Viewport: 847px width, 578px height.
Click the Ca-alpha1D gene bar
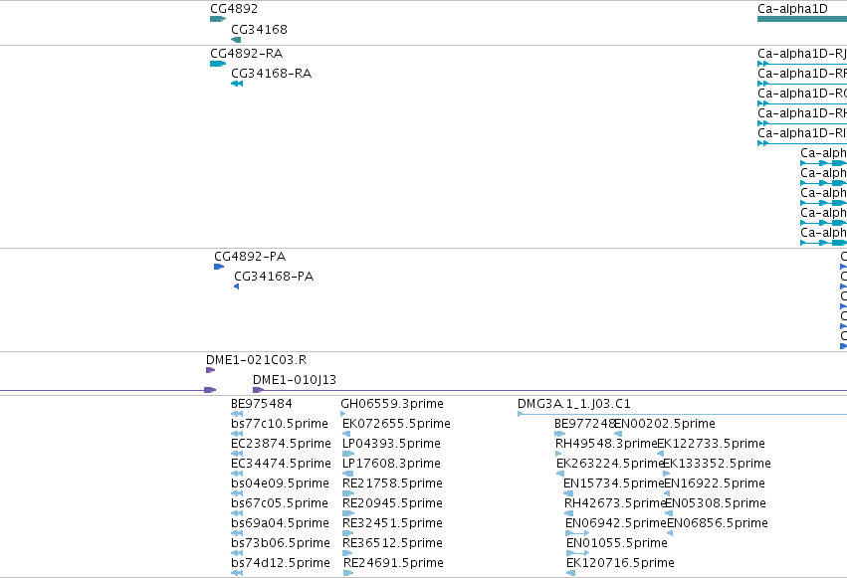coord(802,19)
